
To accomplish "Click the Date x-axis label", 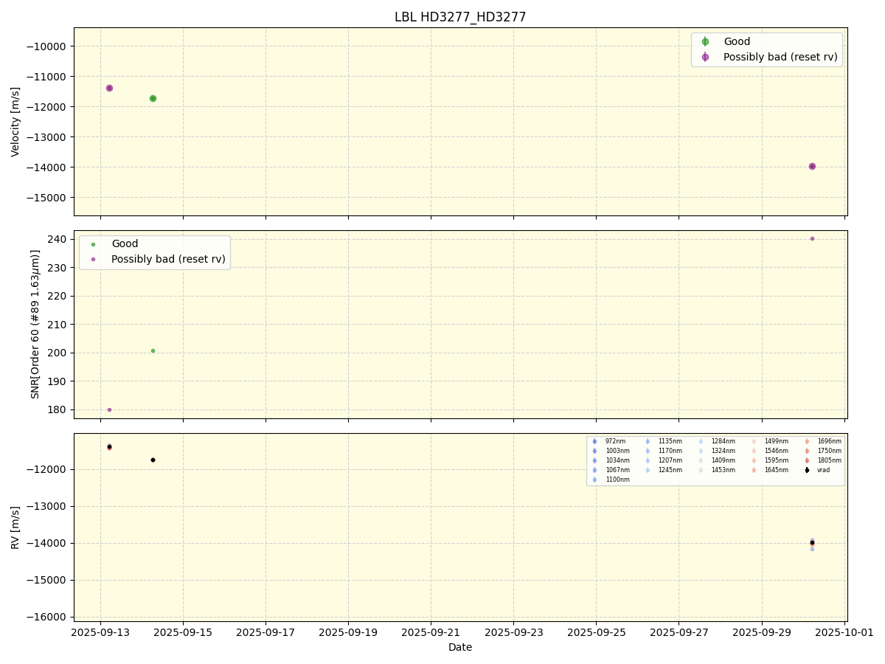I will tap(460, 647).
